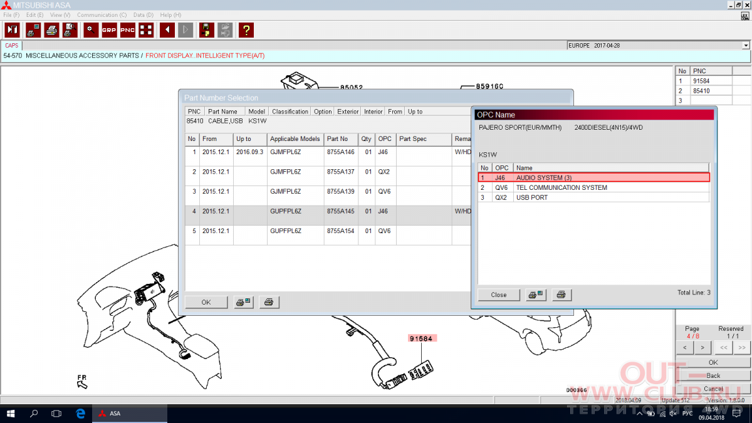The height and width of the screenshot is (423, 752).
Task: Click the four-squares illustration list icon
Action: click(146, 29)
